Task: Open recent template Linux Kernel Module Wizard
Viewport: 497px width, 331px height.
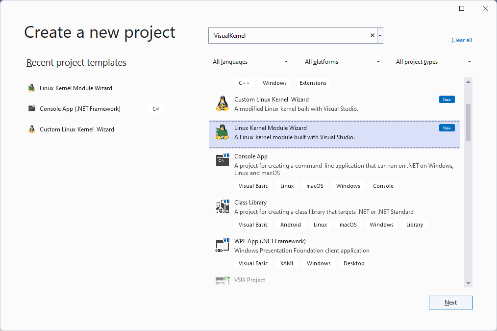Action: [76, 88]
